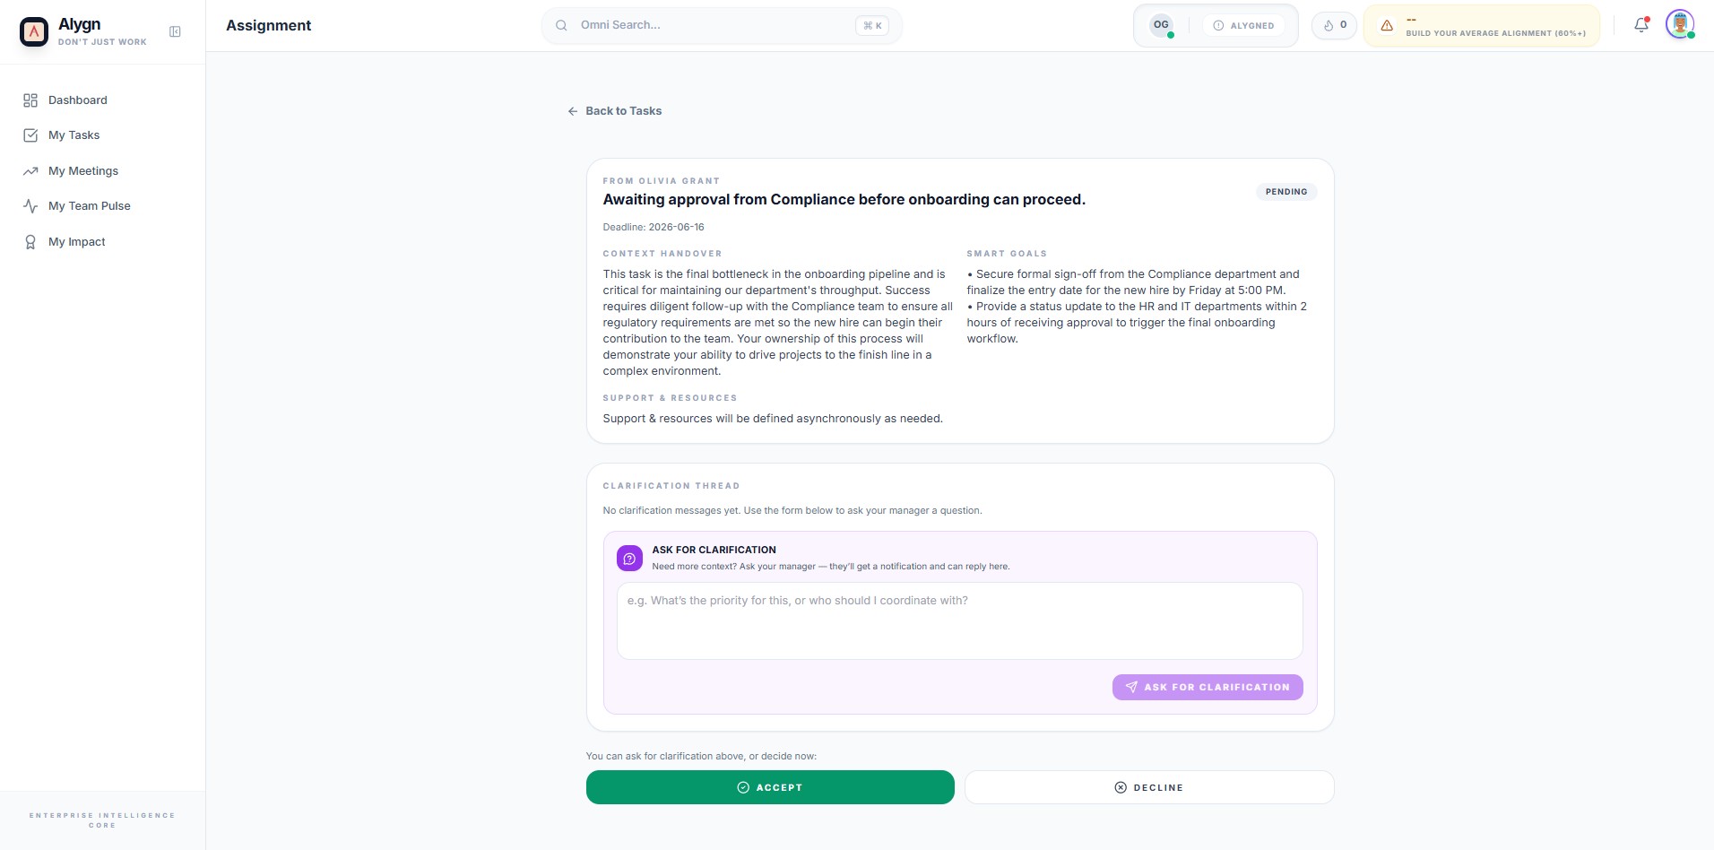
Task: Collapse the sidebar panel icon
Action: (x=175, y=31)
